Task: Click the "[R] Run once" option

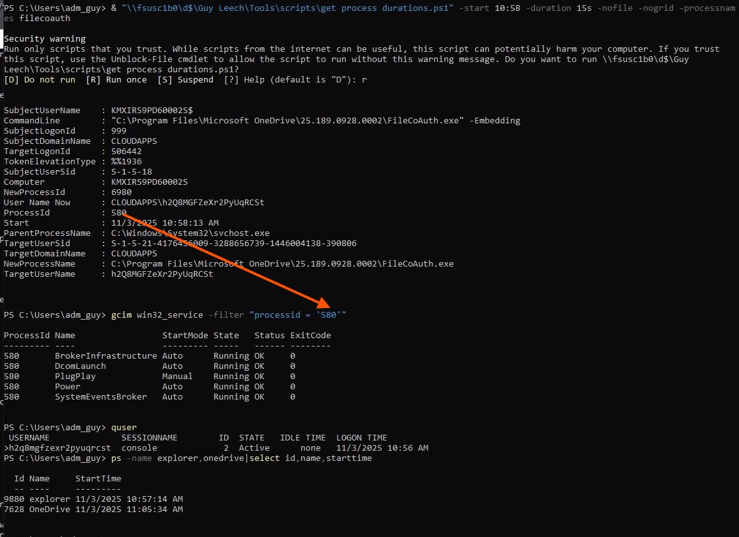Action: pyautogui.click(x=116, y=80)
